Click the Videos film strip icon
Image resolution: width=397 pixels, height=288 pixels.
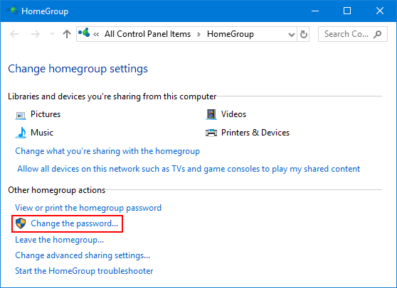click(x=211, y=114)
